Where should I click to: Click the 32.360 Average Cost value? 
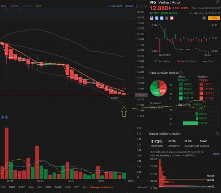tap(188, 141)
